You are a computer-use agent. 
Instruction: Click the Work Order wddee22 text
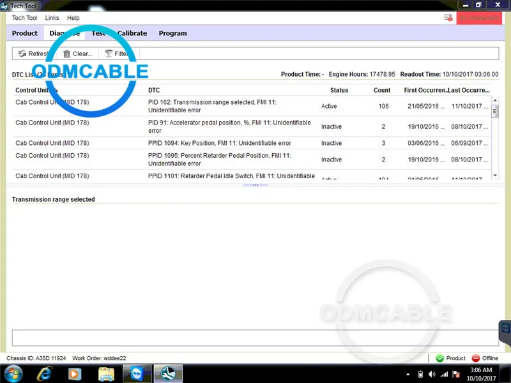tap(99, 358)
